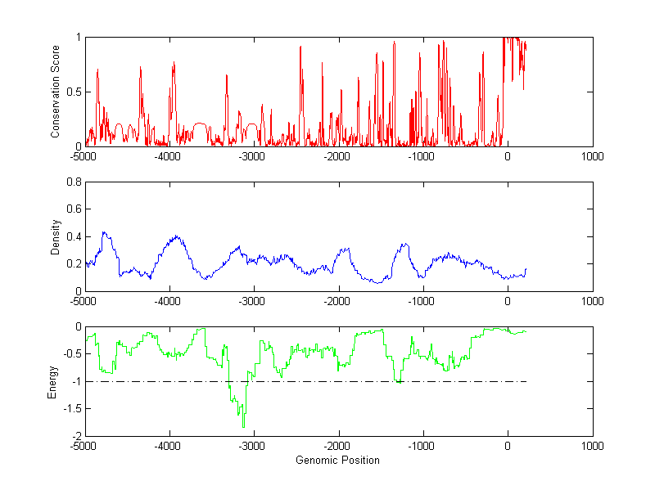Click the "Conservation Score" y-axis label

coord(56,92)
